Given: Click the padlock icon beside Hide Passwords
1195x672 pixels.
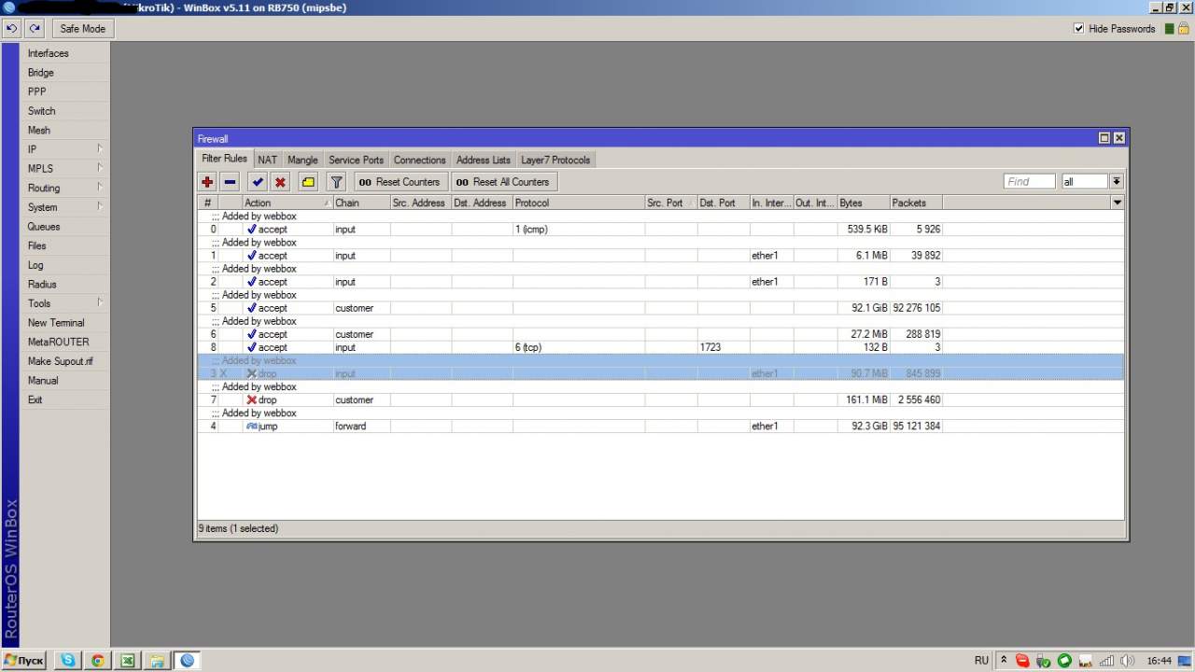Looking at the screenshot, I should tap(1183, 29).
